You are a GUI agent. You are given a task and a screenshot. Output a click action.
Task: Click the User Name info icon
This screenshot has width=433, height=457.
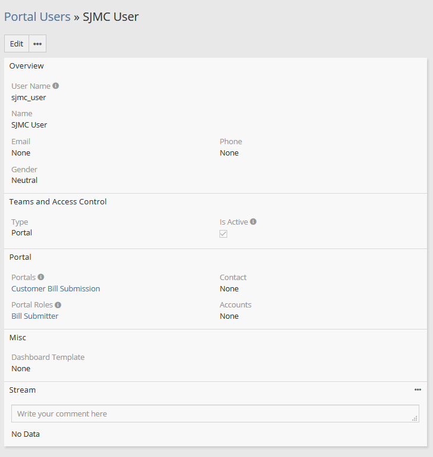click(x=56, y=86)
